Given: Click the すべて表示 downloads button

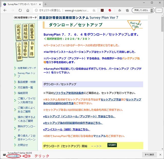Looking at the screenshot, I should click(149, 155).
